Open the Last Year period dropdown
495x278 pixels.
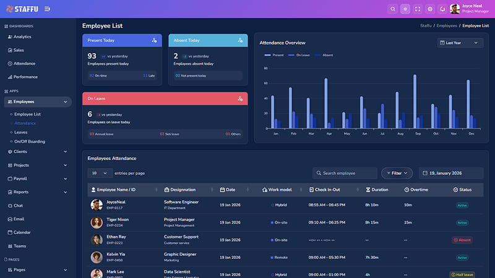click(x=460, y=43)
